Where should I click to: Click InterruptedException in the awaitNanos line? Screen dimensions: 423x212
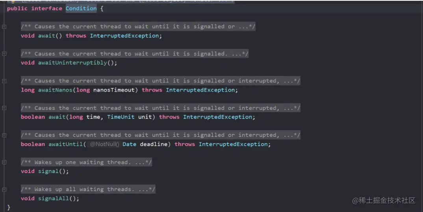point(200,90)
